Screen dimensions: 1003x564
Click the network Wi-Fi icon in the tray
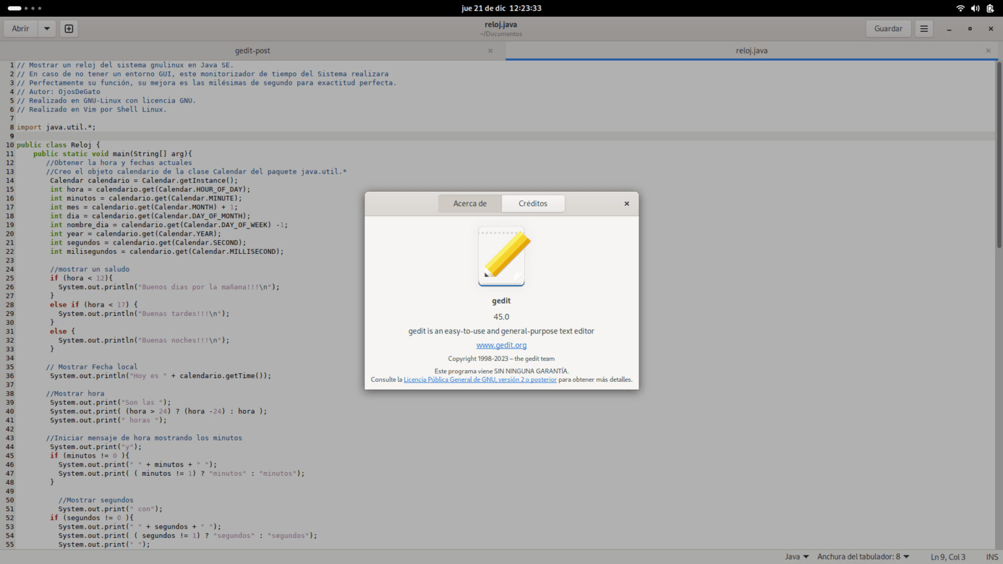click(960, 8)
